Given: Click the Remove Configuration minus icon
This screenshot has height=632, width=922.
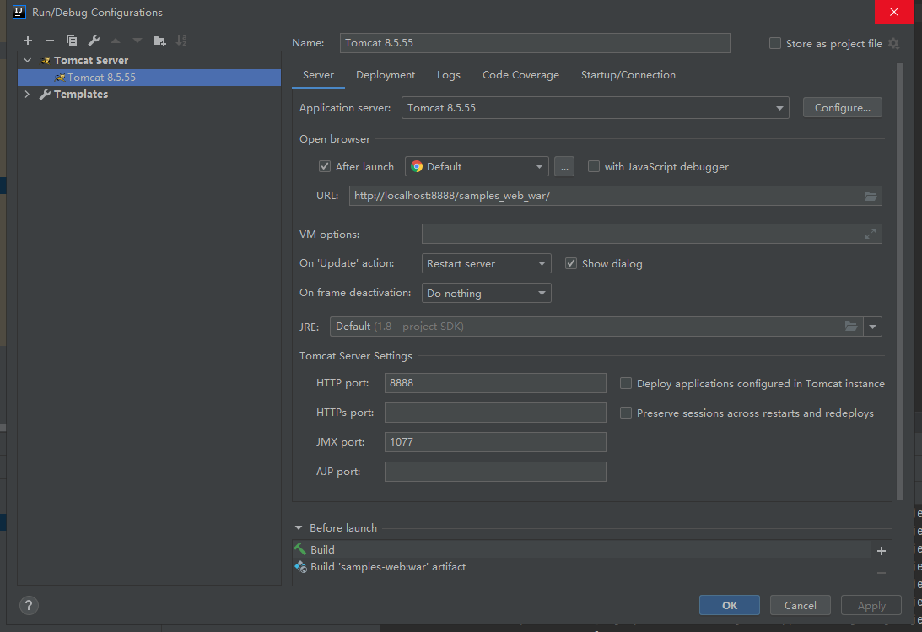Looking at the screenshot, I should pyautogui.click(x=50, y=41).
